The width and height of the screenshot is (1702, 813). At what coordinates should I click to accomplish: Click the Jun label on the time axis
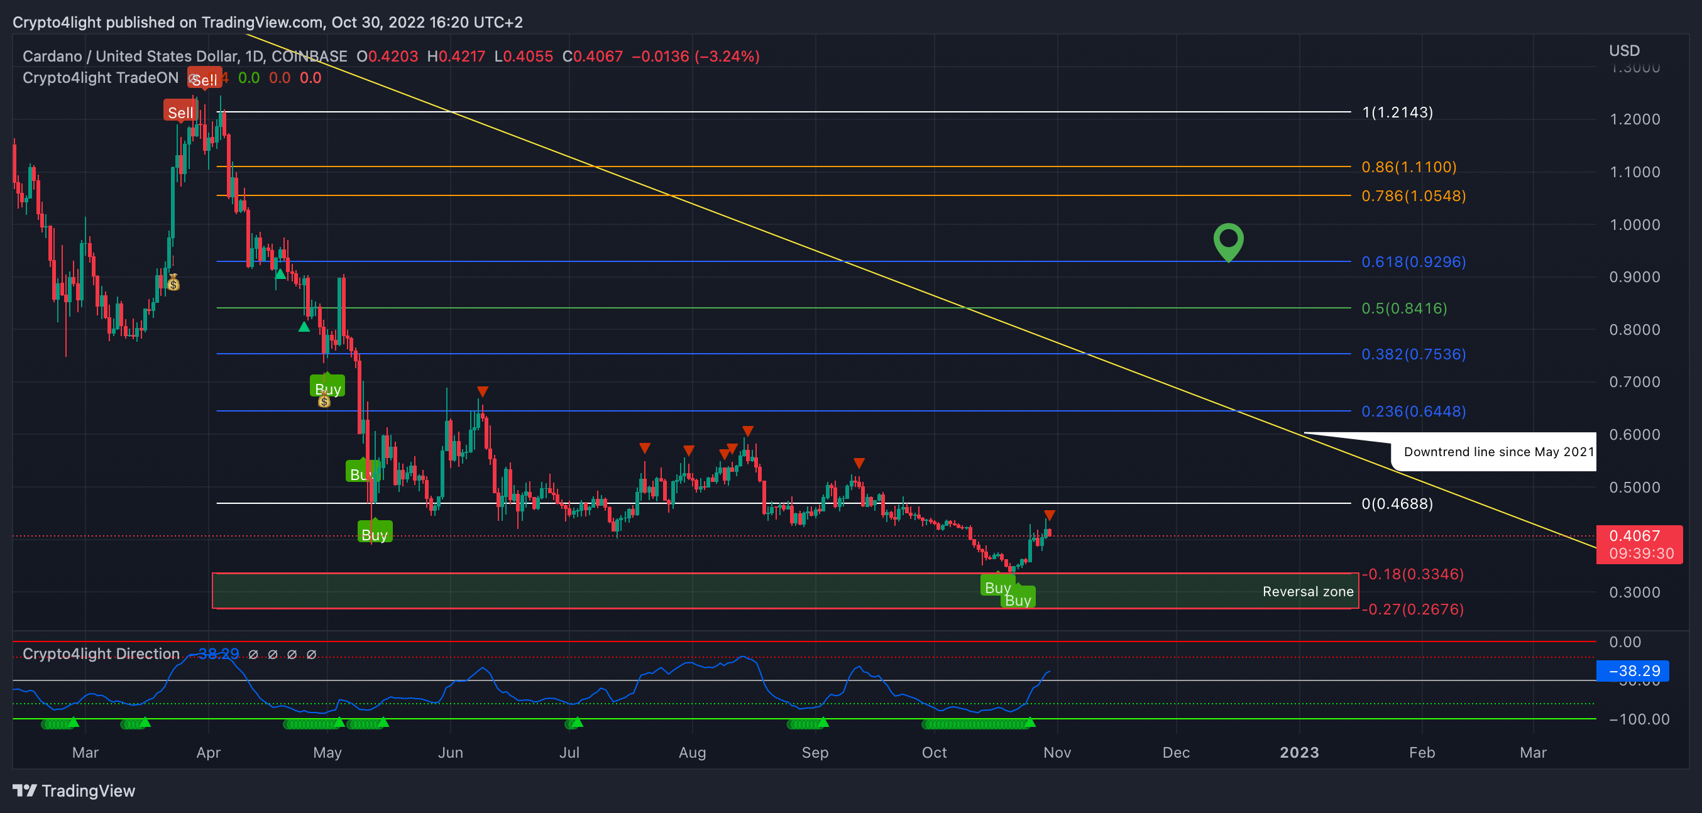(x=451, y=752)
